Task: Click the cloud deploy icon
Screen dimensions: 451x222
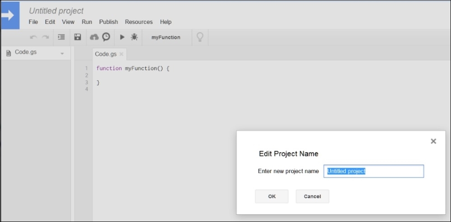Action: [94, 37]
